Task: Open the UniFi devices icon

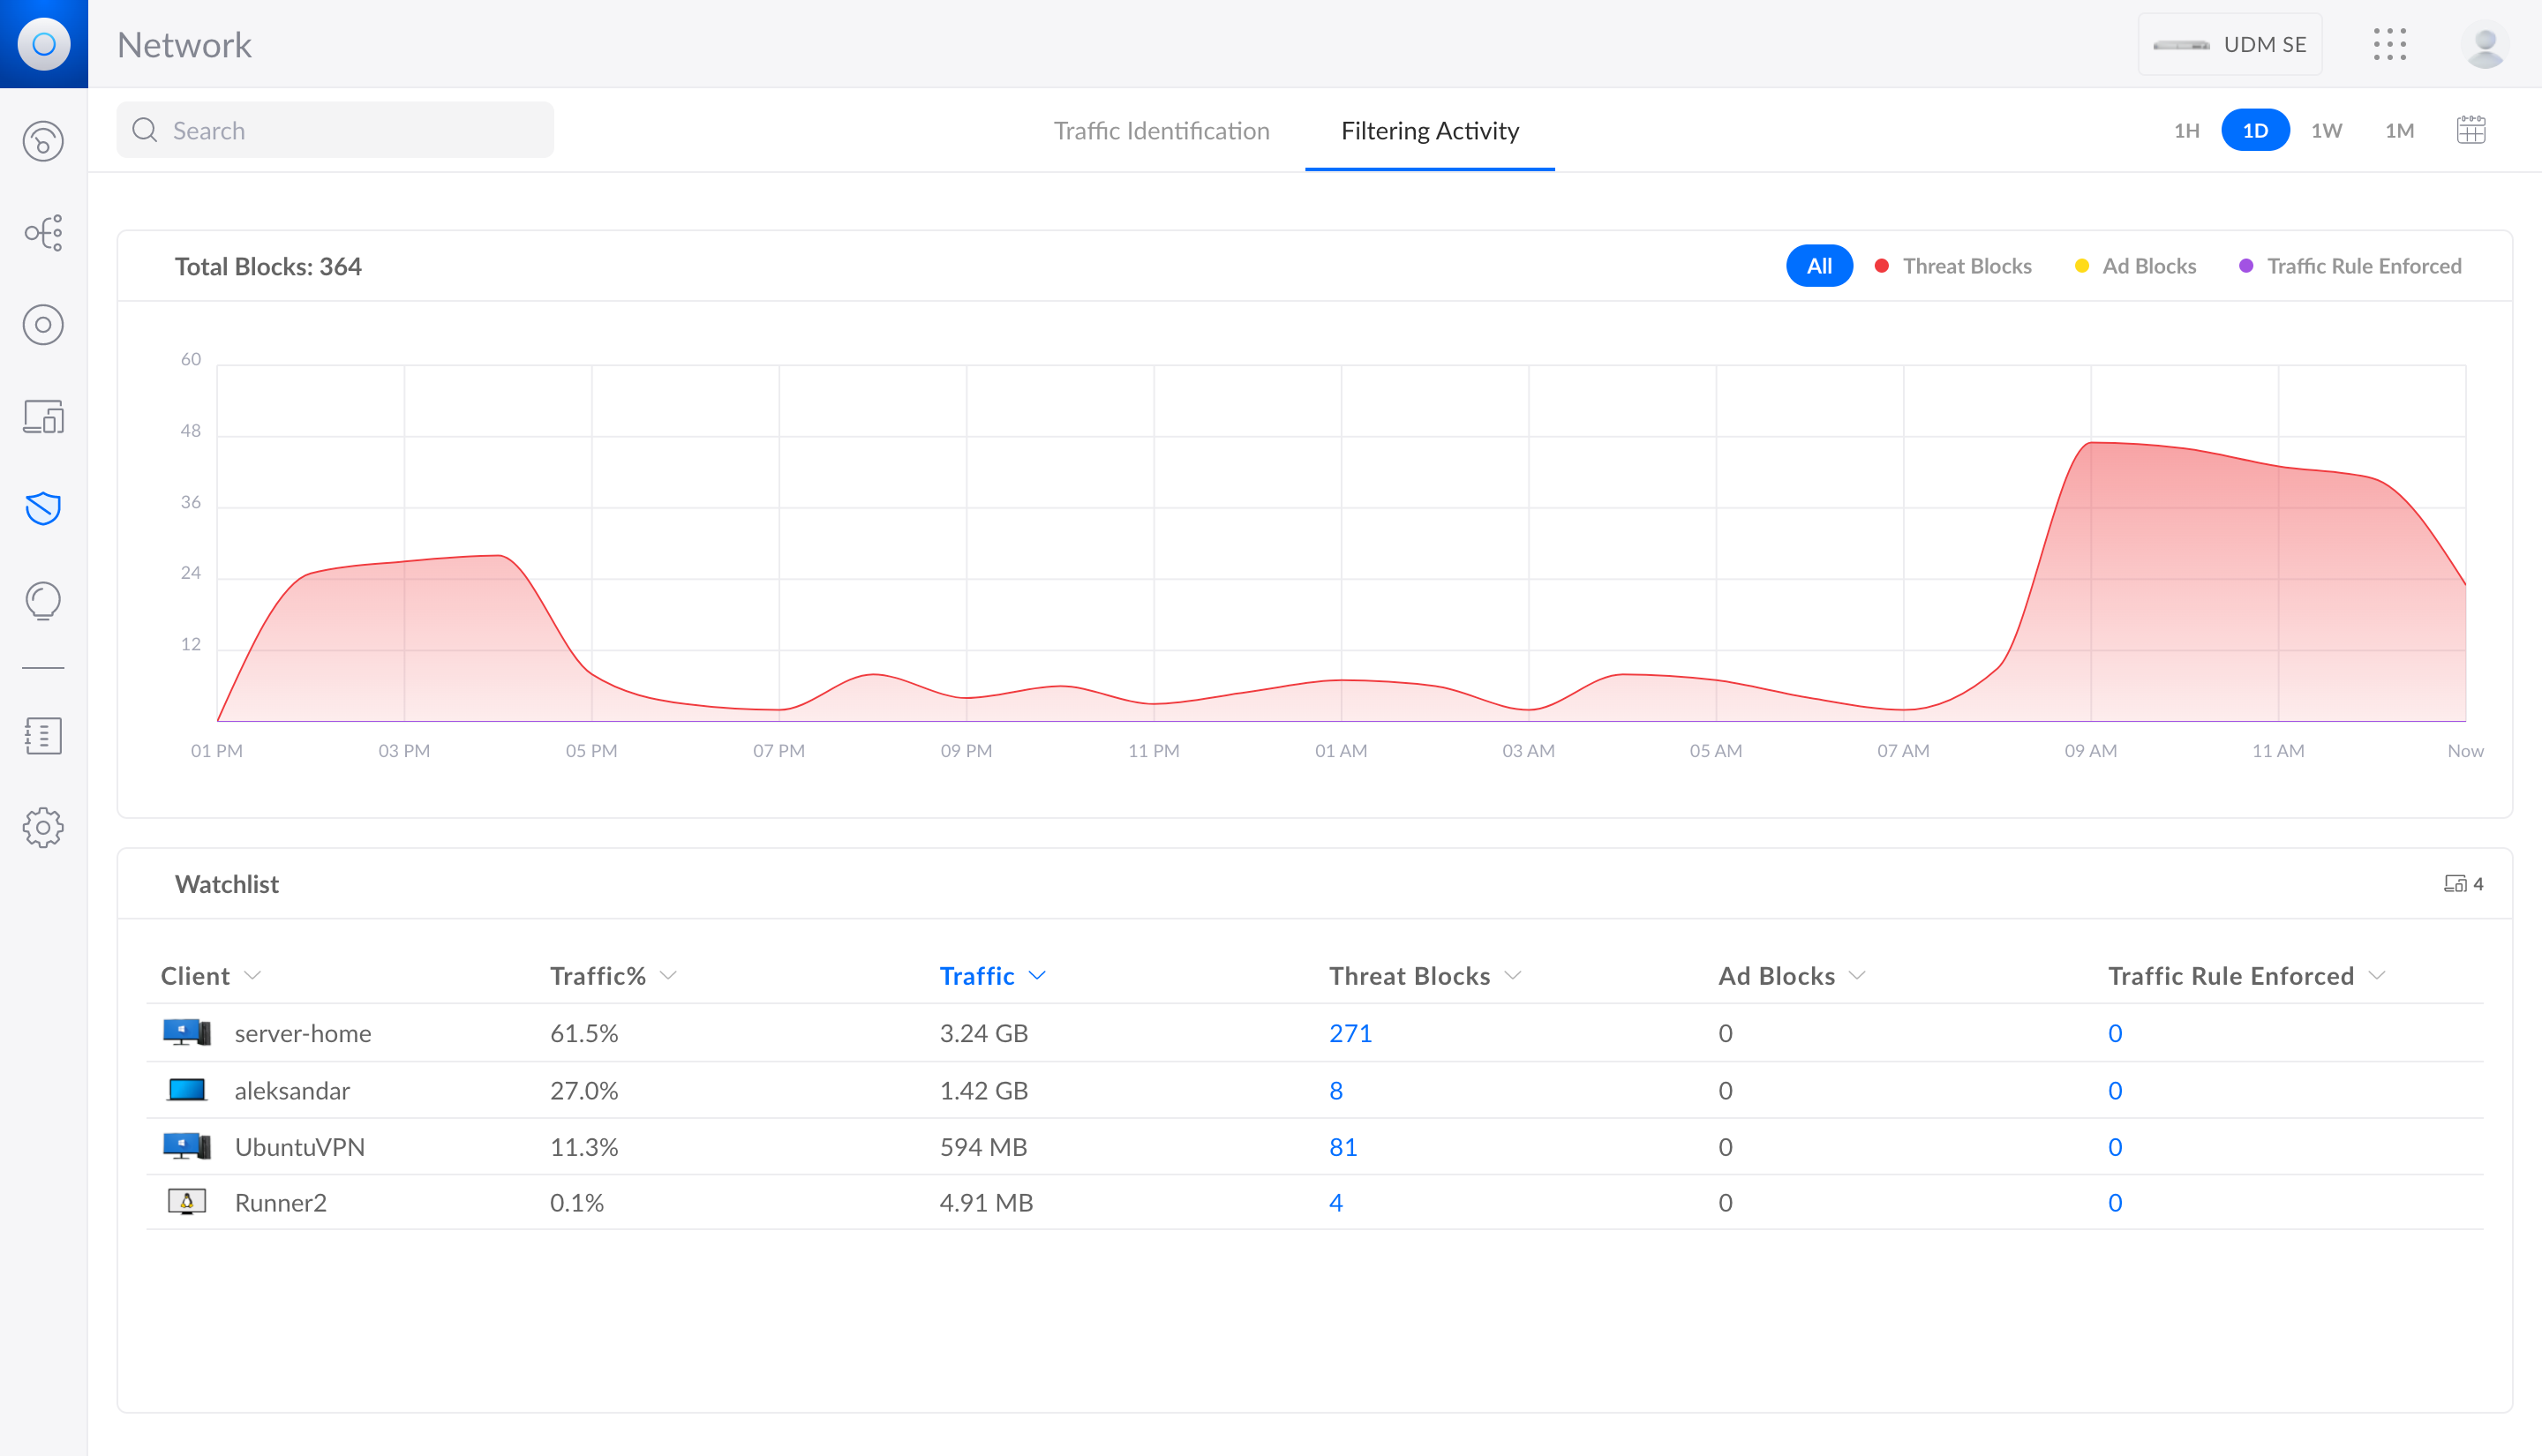Action: [43, 325]
